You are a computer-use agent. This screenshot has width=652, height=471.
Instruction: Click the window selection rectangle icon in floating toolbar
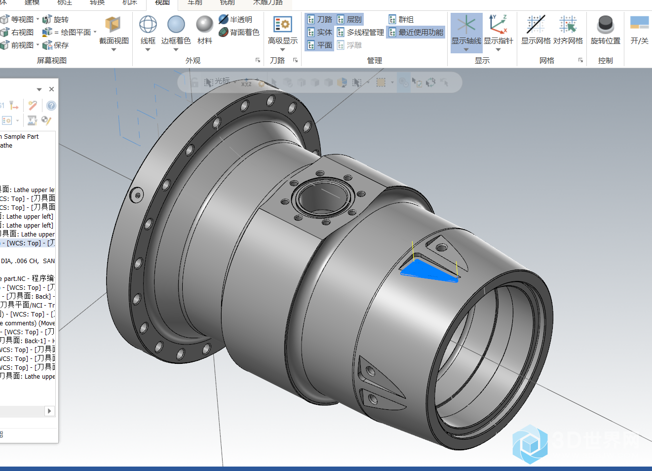(381, 82)
